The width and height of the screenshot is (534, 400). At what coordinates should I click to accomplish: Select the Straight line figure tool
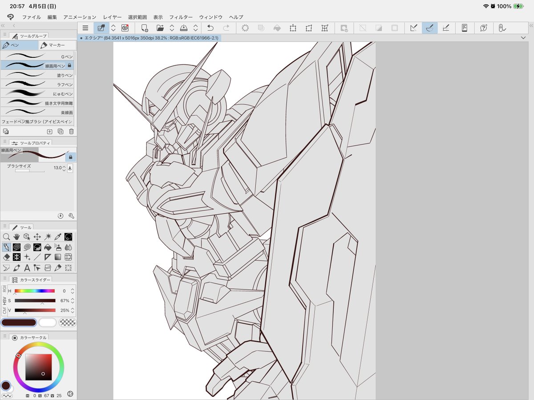coord(37,257)
